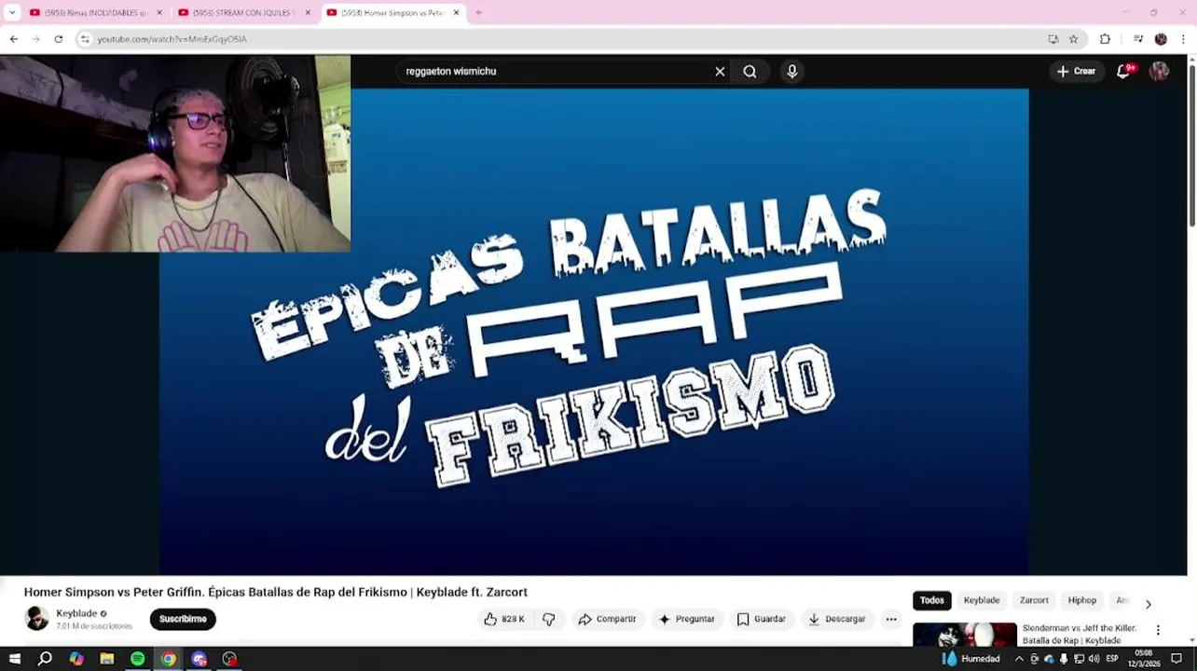Show more filter chips with right chevron
This screenshot has height=671, width=1197.
[1148, 604]
